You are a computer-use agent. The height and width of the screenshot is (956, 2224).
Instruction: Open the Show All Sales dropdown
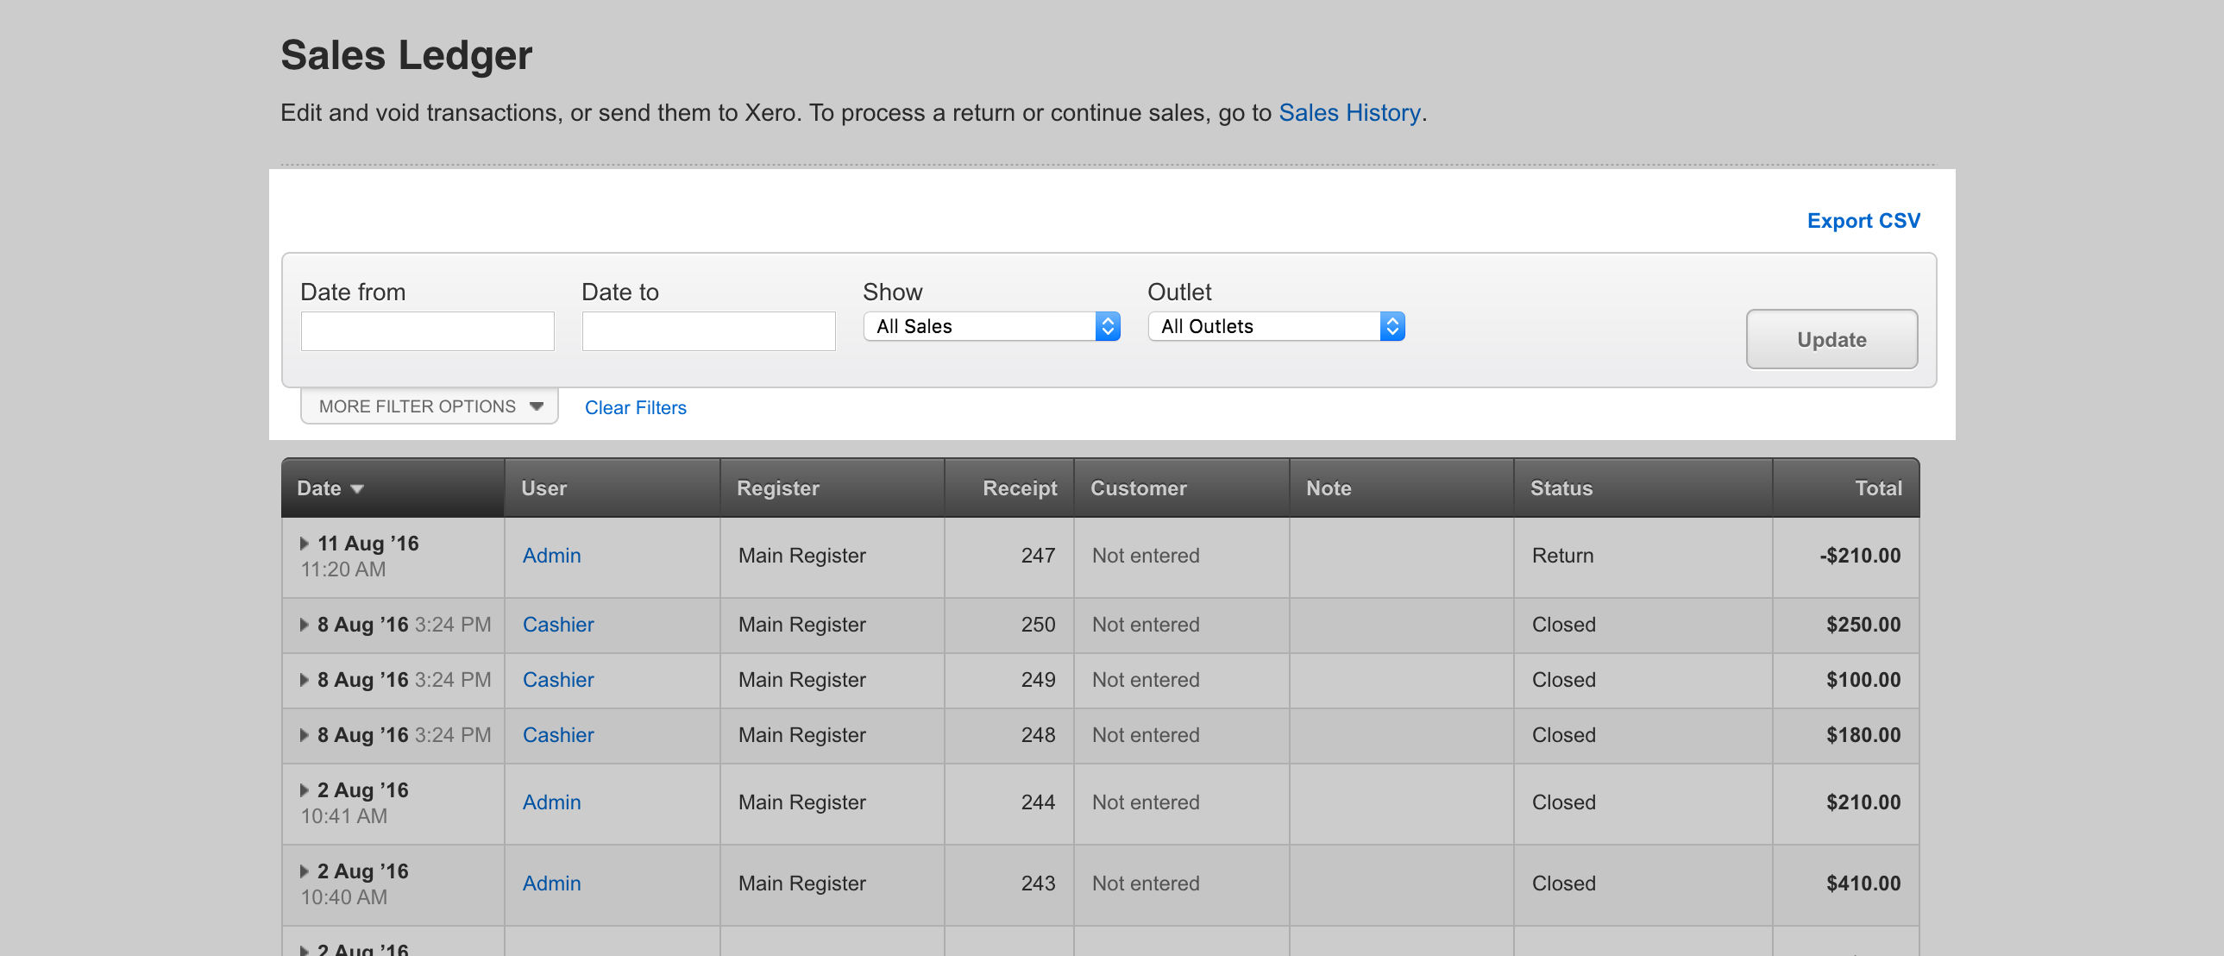(x=991, y=326)
